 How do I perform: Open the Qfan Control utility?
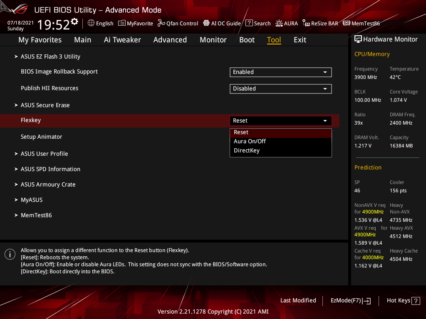pyautogui.click(x=178, y=23)
